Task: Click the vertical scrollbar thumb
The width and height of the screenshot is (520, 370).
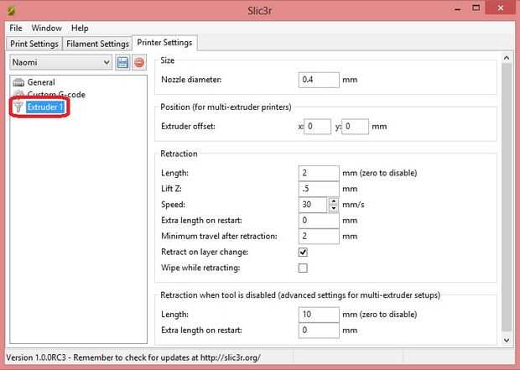Action: click(x=507, y=197)
